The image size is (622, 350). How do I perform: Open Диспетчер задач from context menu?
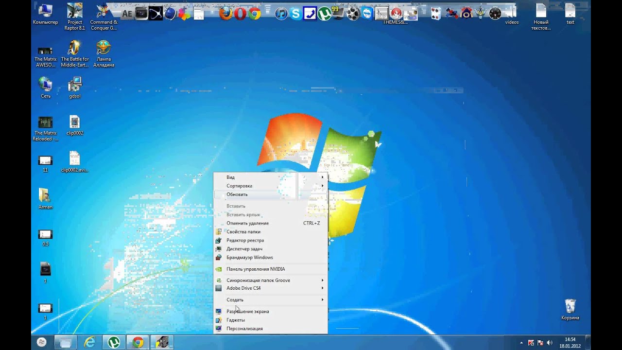(x=271, y=249)
